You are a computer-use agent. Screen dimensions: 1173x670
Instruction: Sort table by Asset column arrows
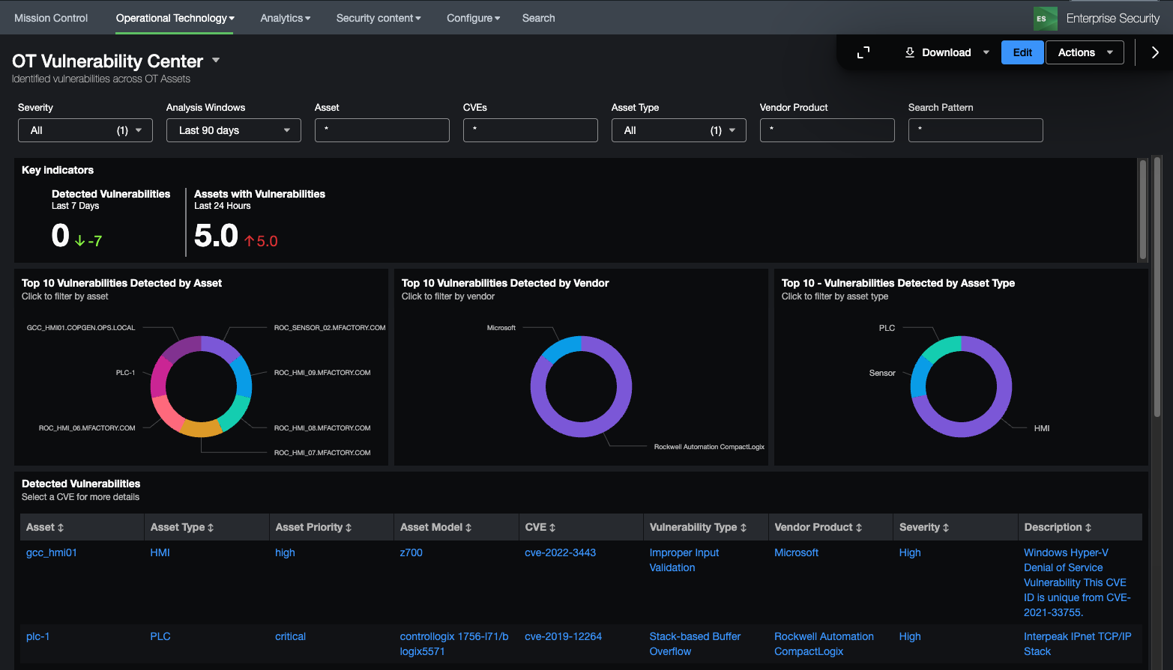[x=61, y=528]
